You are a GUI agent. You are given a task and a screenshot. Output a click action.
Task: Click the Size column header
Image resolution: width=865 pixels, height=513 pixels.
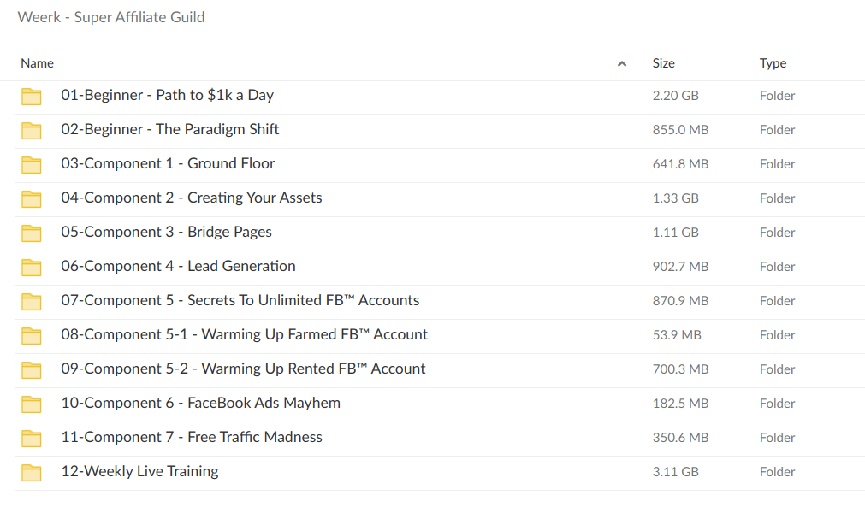(x=664, y=63)
